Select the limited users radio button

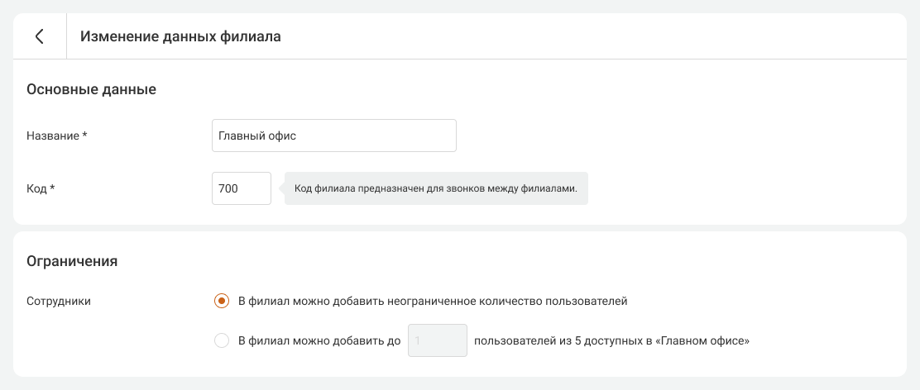coord(221,340)
